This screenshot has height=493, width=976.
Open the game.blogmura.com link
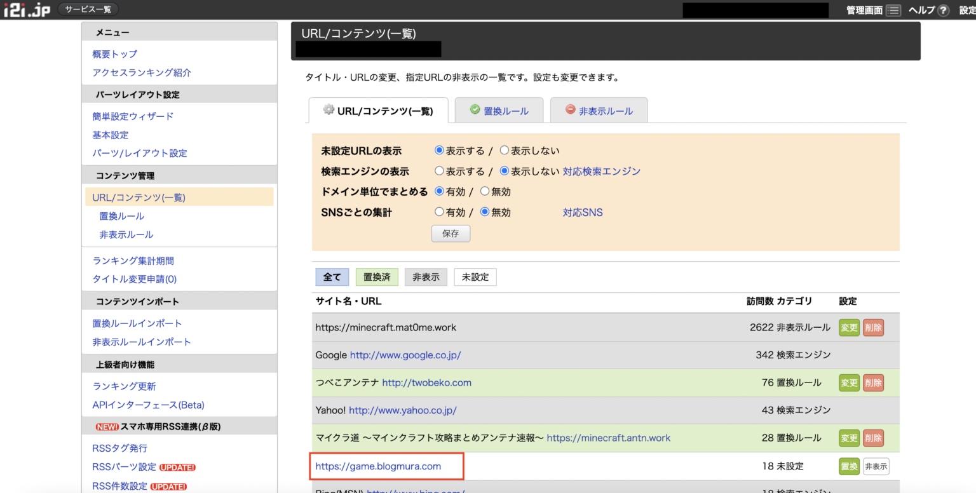click(x=378, y=466)
